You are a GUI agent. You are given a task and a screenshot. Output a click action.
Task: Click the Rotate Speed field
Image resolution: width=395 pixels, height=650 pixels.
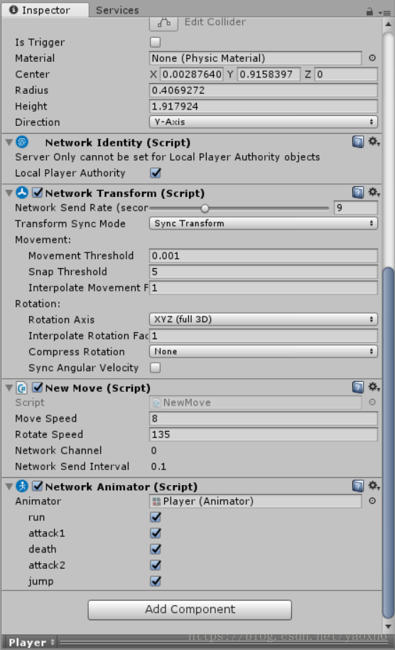coord(264,435)
